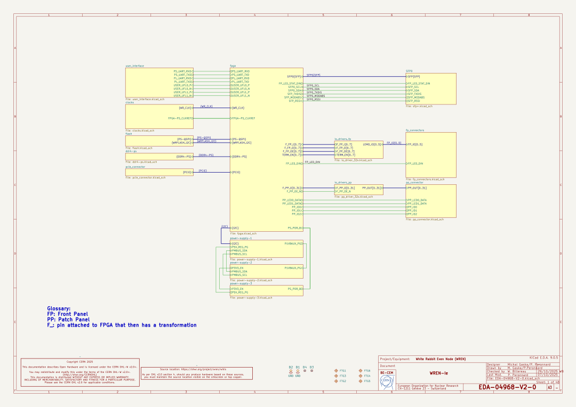Click the "FP: Front Panel" glossary line
This screenshot has height=407, width=576.
(x=68, y=314)
